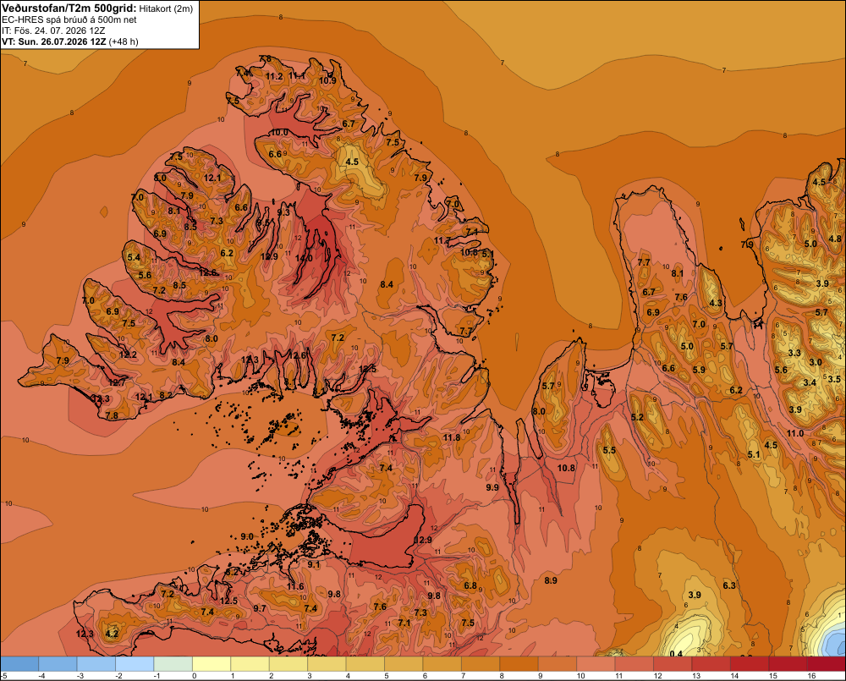Pick the pale green -1 to 0 legend swatch
This screenshot has height=681, width=846.
click(173, 664)
